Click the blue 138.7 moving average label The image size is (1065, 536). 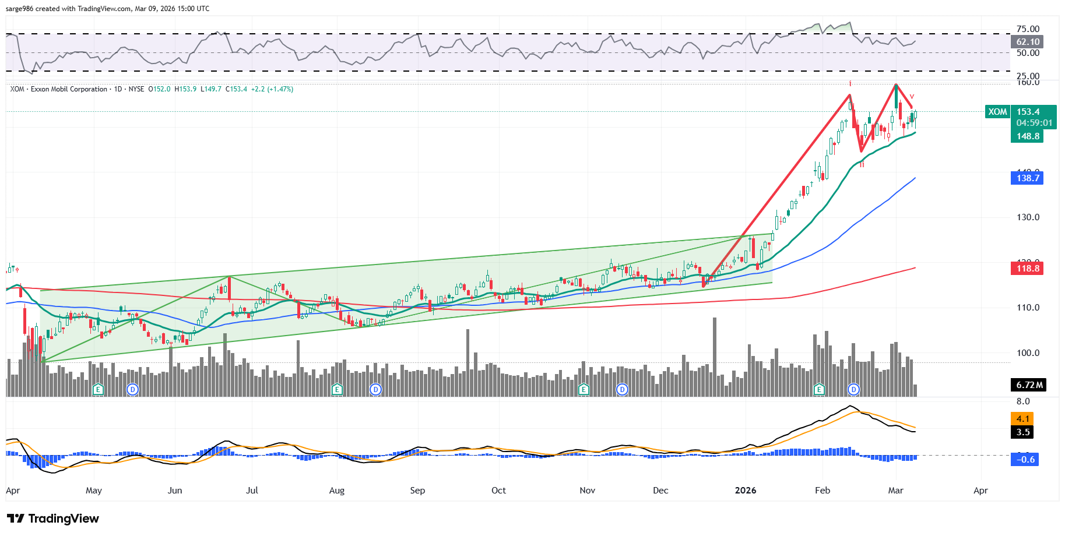[x=1027, y=178]
